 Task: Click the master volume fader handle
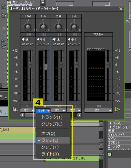coord(108,65)
